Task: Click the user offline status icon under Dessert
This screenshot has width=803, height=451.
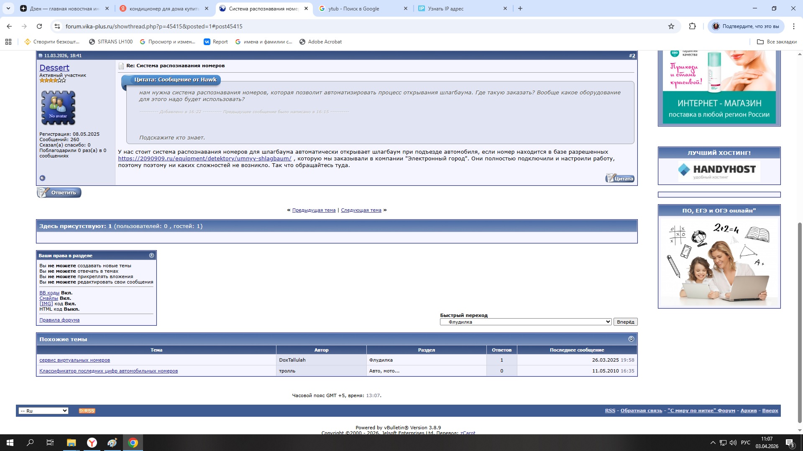Action: (x=42, y=178)
